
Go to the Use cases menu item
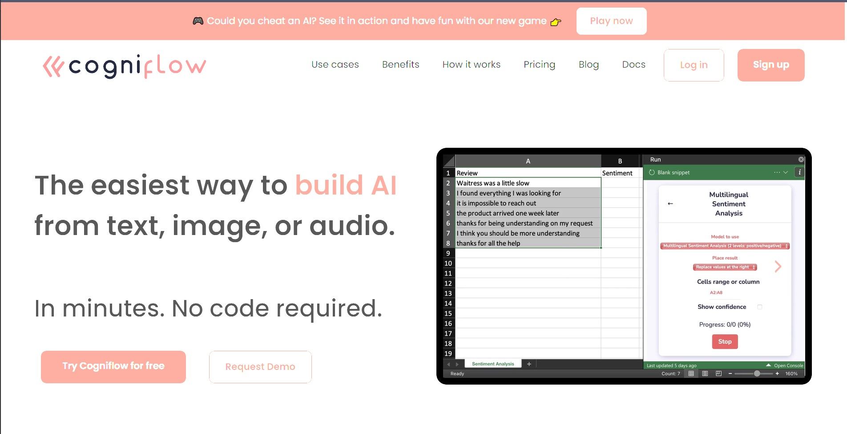tap(335, 65)
